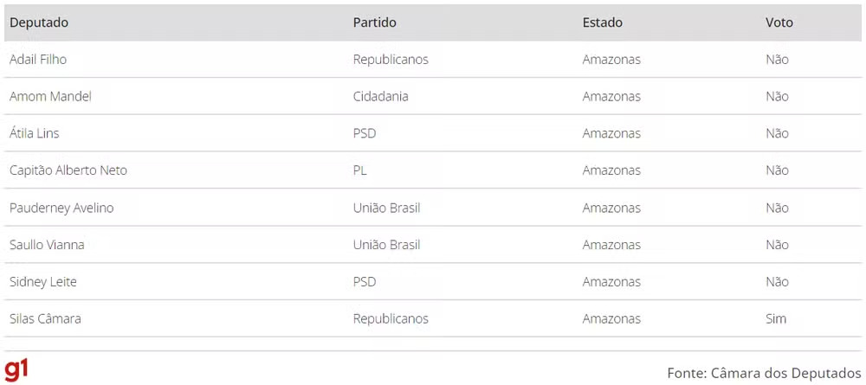The width and height of the screenshot is (866, 385).
Task: Click the Sim vote for Silas Câmara
Action: (776, 318)
